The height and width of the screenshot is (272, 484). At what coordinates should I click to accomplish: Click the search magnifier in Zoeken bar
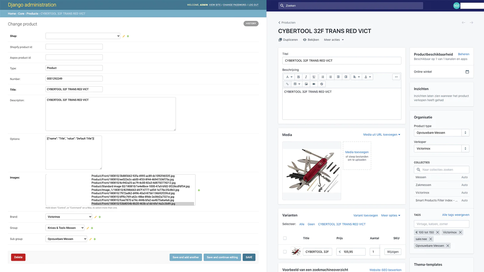(x=282, y=5)
